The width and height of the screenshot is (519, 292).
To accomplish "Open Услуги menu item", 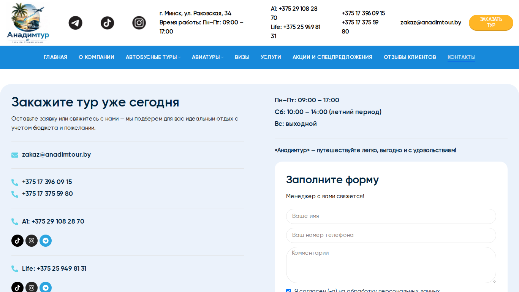I will pos(271,57).
